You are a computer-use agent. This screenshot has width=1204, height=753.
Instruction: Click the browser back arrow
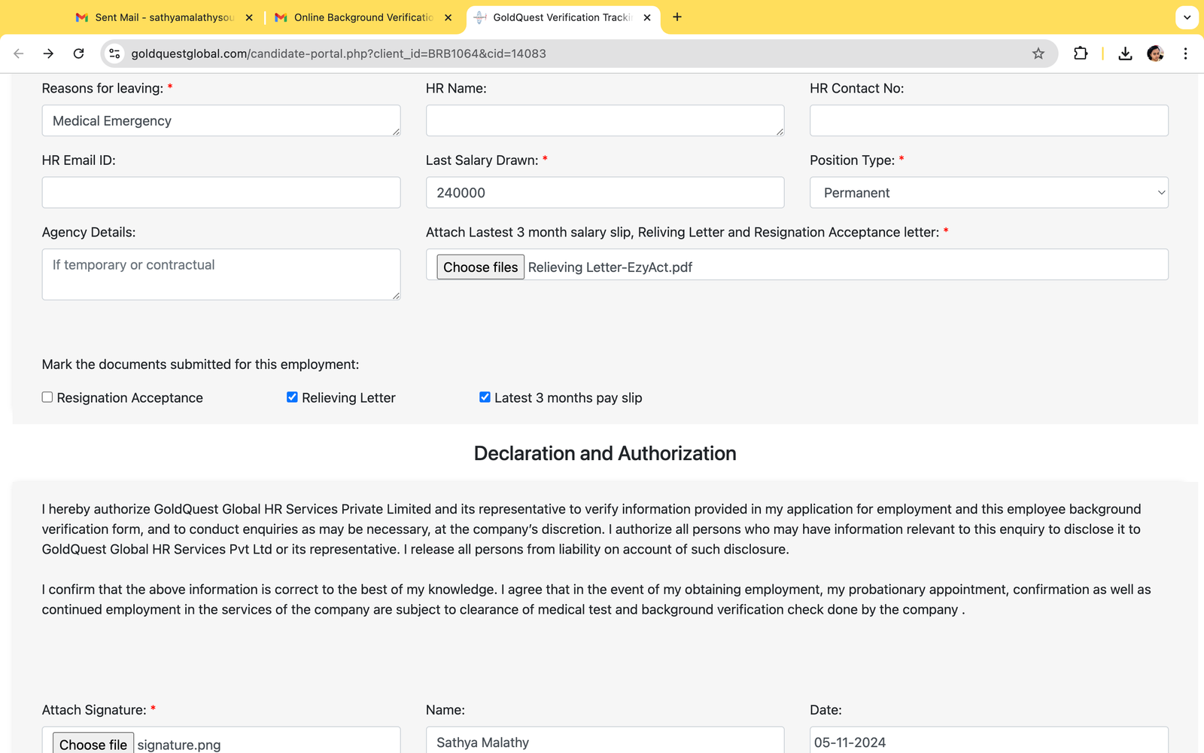tap(19, 53)
